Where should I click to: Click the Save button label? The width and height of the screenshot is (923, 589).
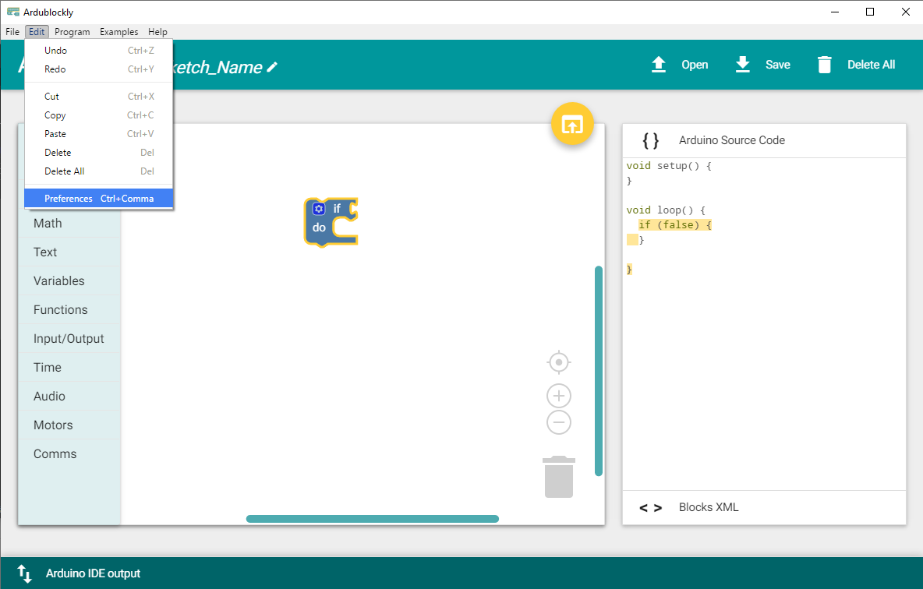pyautogui.click(x=777, y=65)
